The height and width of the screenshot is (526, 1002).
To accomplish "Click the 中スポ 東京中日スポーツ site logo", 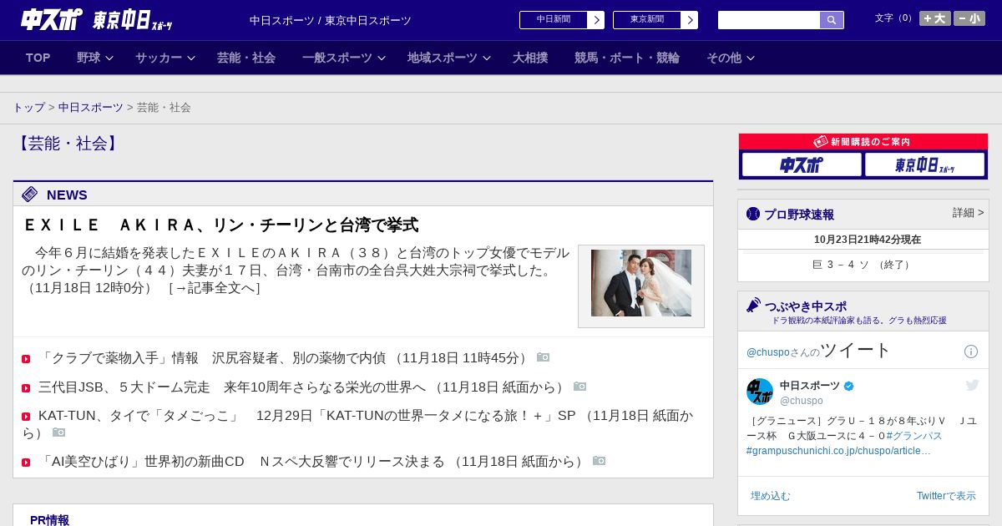I will click(x=97, y=20).
